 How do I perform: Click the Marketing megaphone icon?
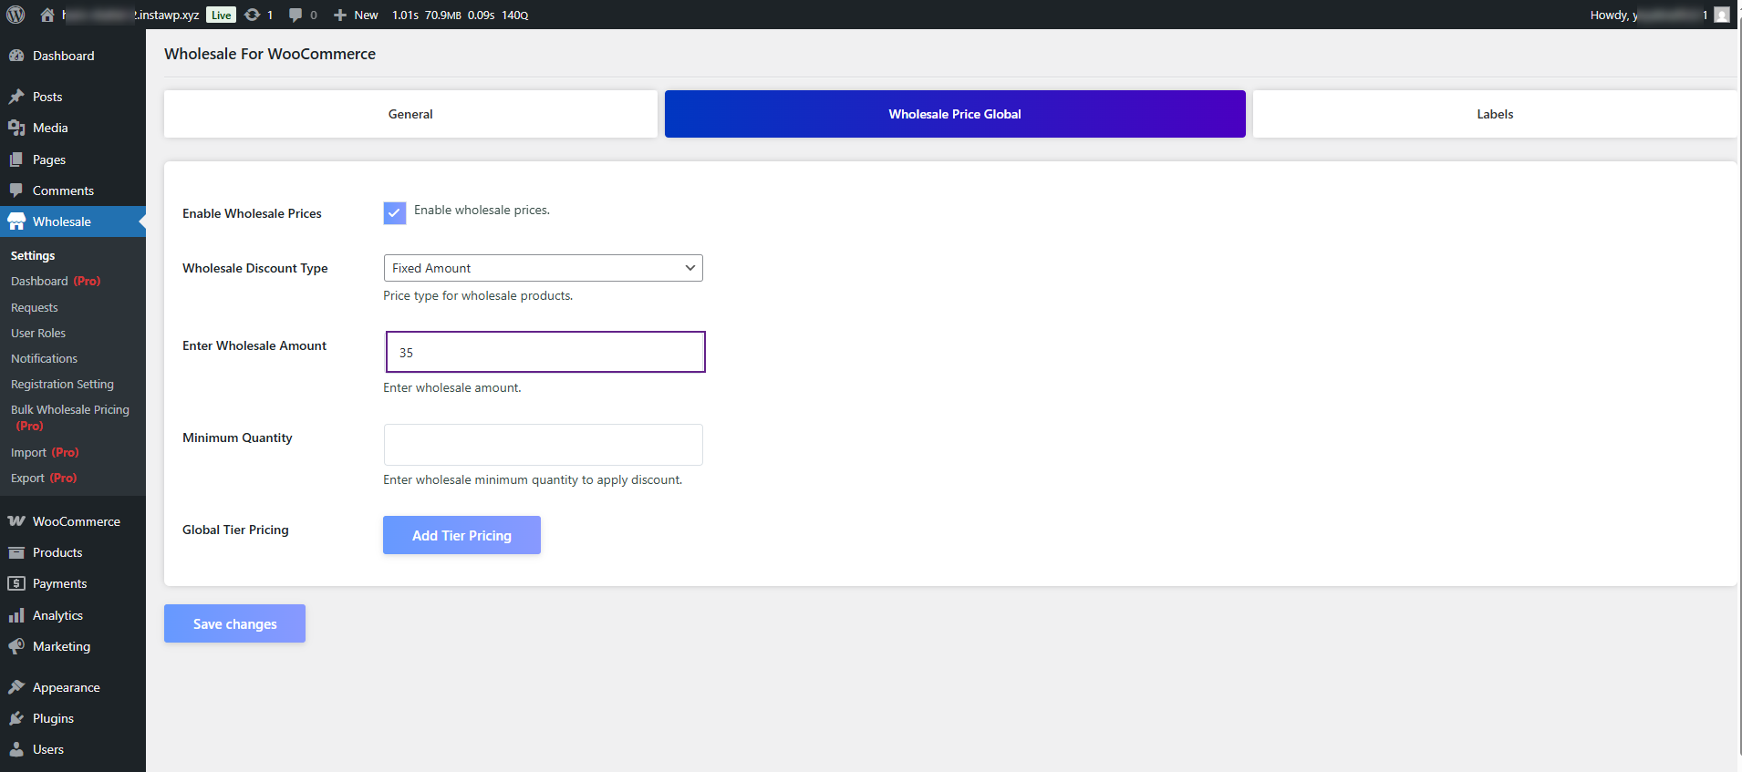[16, 646]
